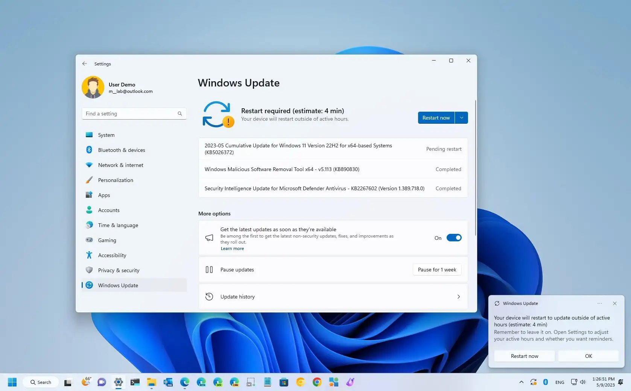Viewport: 631px width, 391px height.
Task: Open File Explorer from the taskbar
Action: [x=152, y=382]
